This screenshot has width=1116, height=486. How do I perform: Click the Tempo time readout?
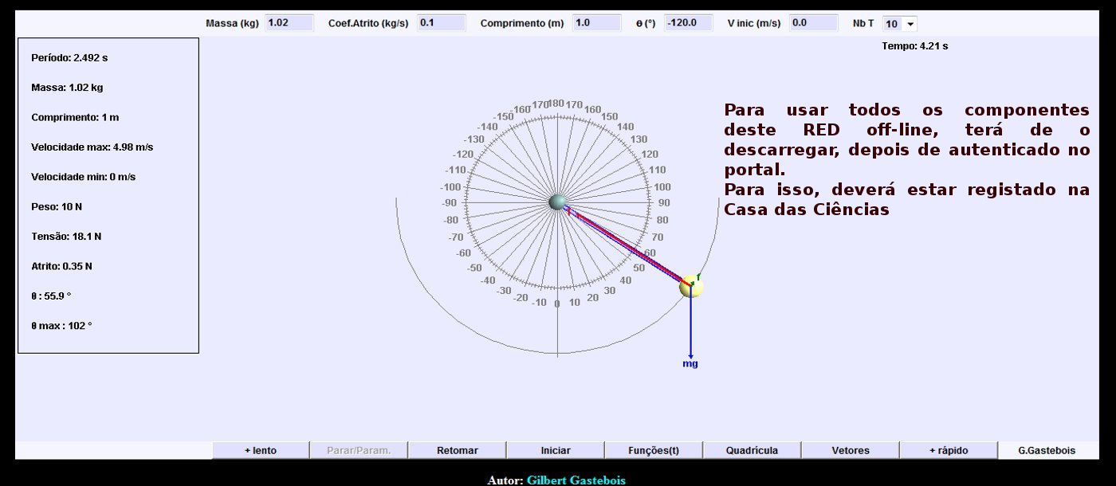(914, 46)
